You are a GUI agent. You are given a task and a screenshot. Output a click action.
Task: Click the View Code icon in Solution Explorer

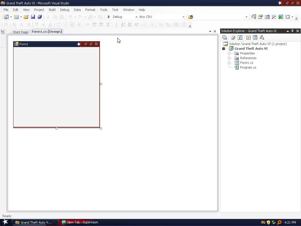click(248, 37)
